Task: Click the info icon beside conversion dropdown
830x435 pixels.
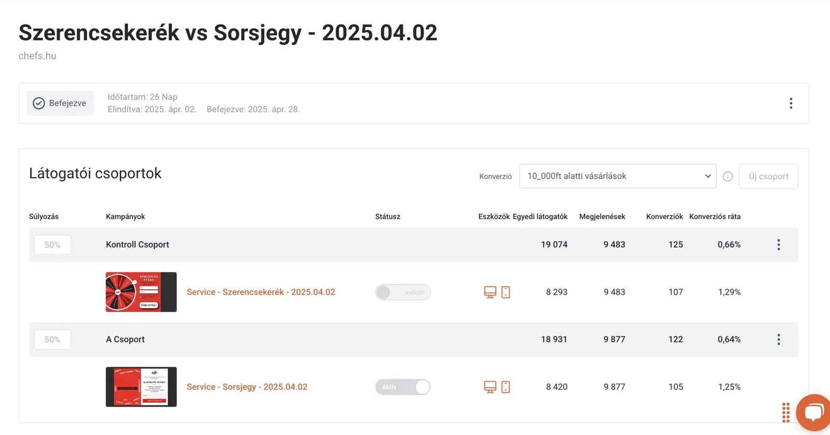Action: 728,176
